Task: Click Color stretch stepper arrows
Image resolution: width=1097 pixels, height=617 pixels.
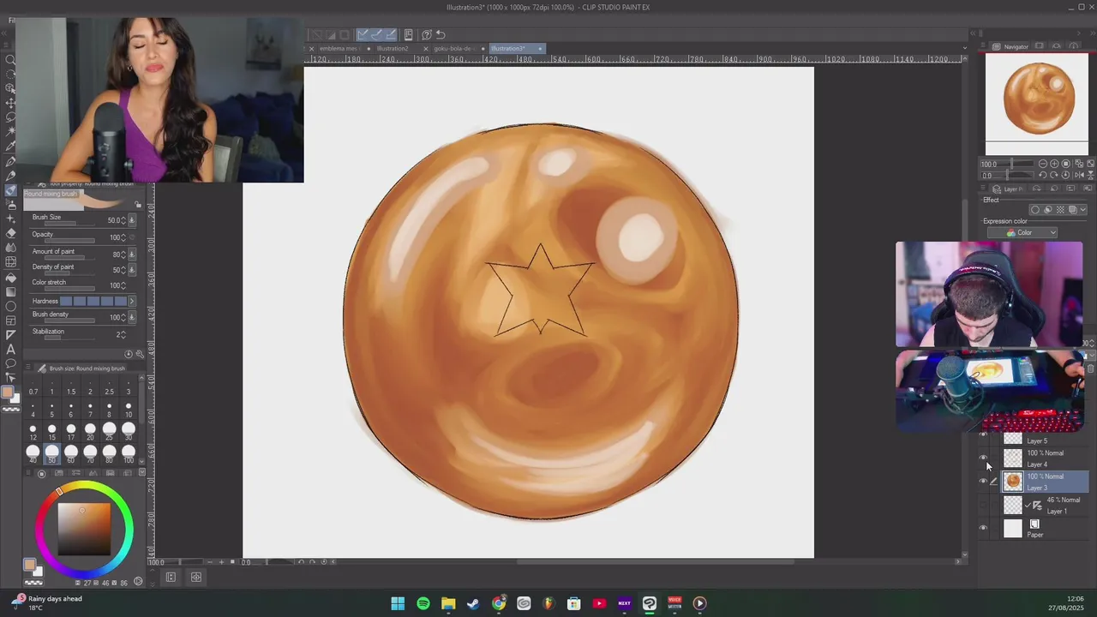Action: point(124,285)
